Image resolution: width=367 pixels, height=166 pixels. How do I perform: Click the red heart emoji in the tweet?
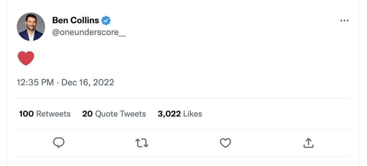tap(26, 58)
